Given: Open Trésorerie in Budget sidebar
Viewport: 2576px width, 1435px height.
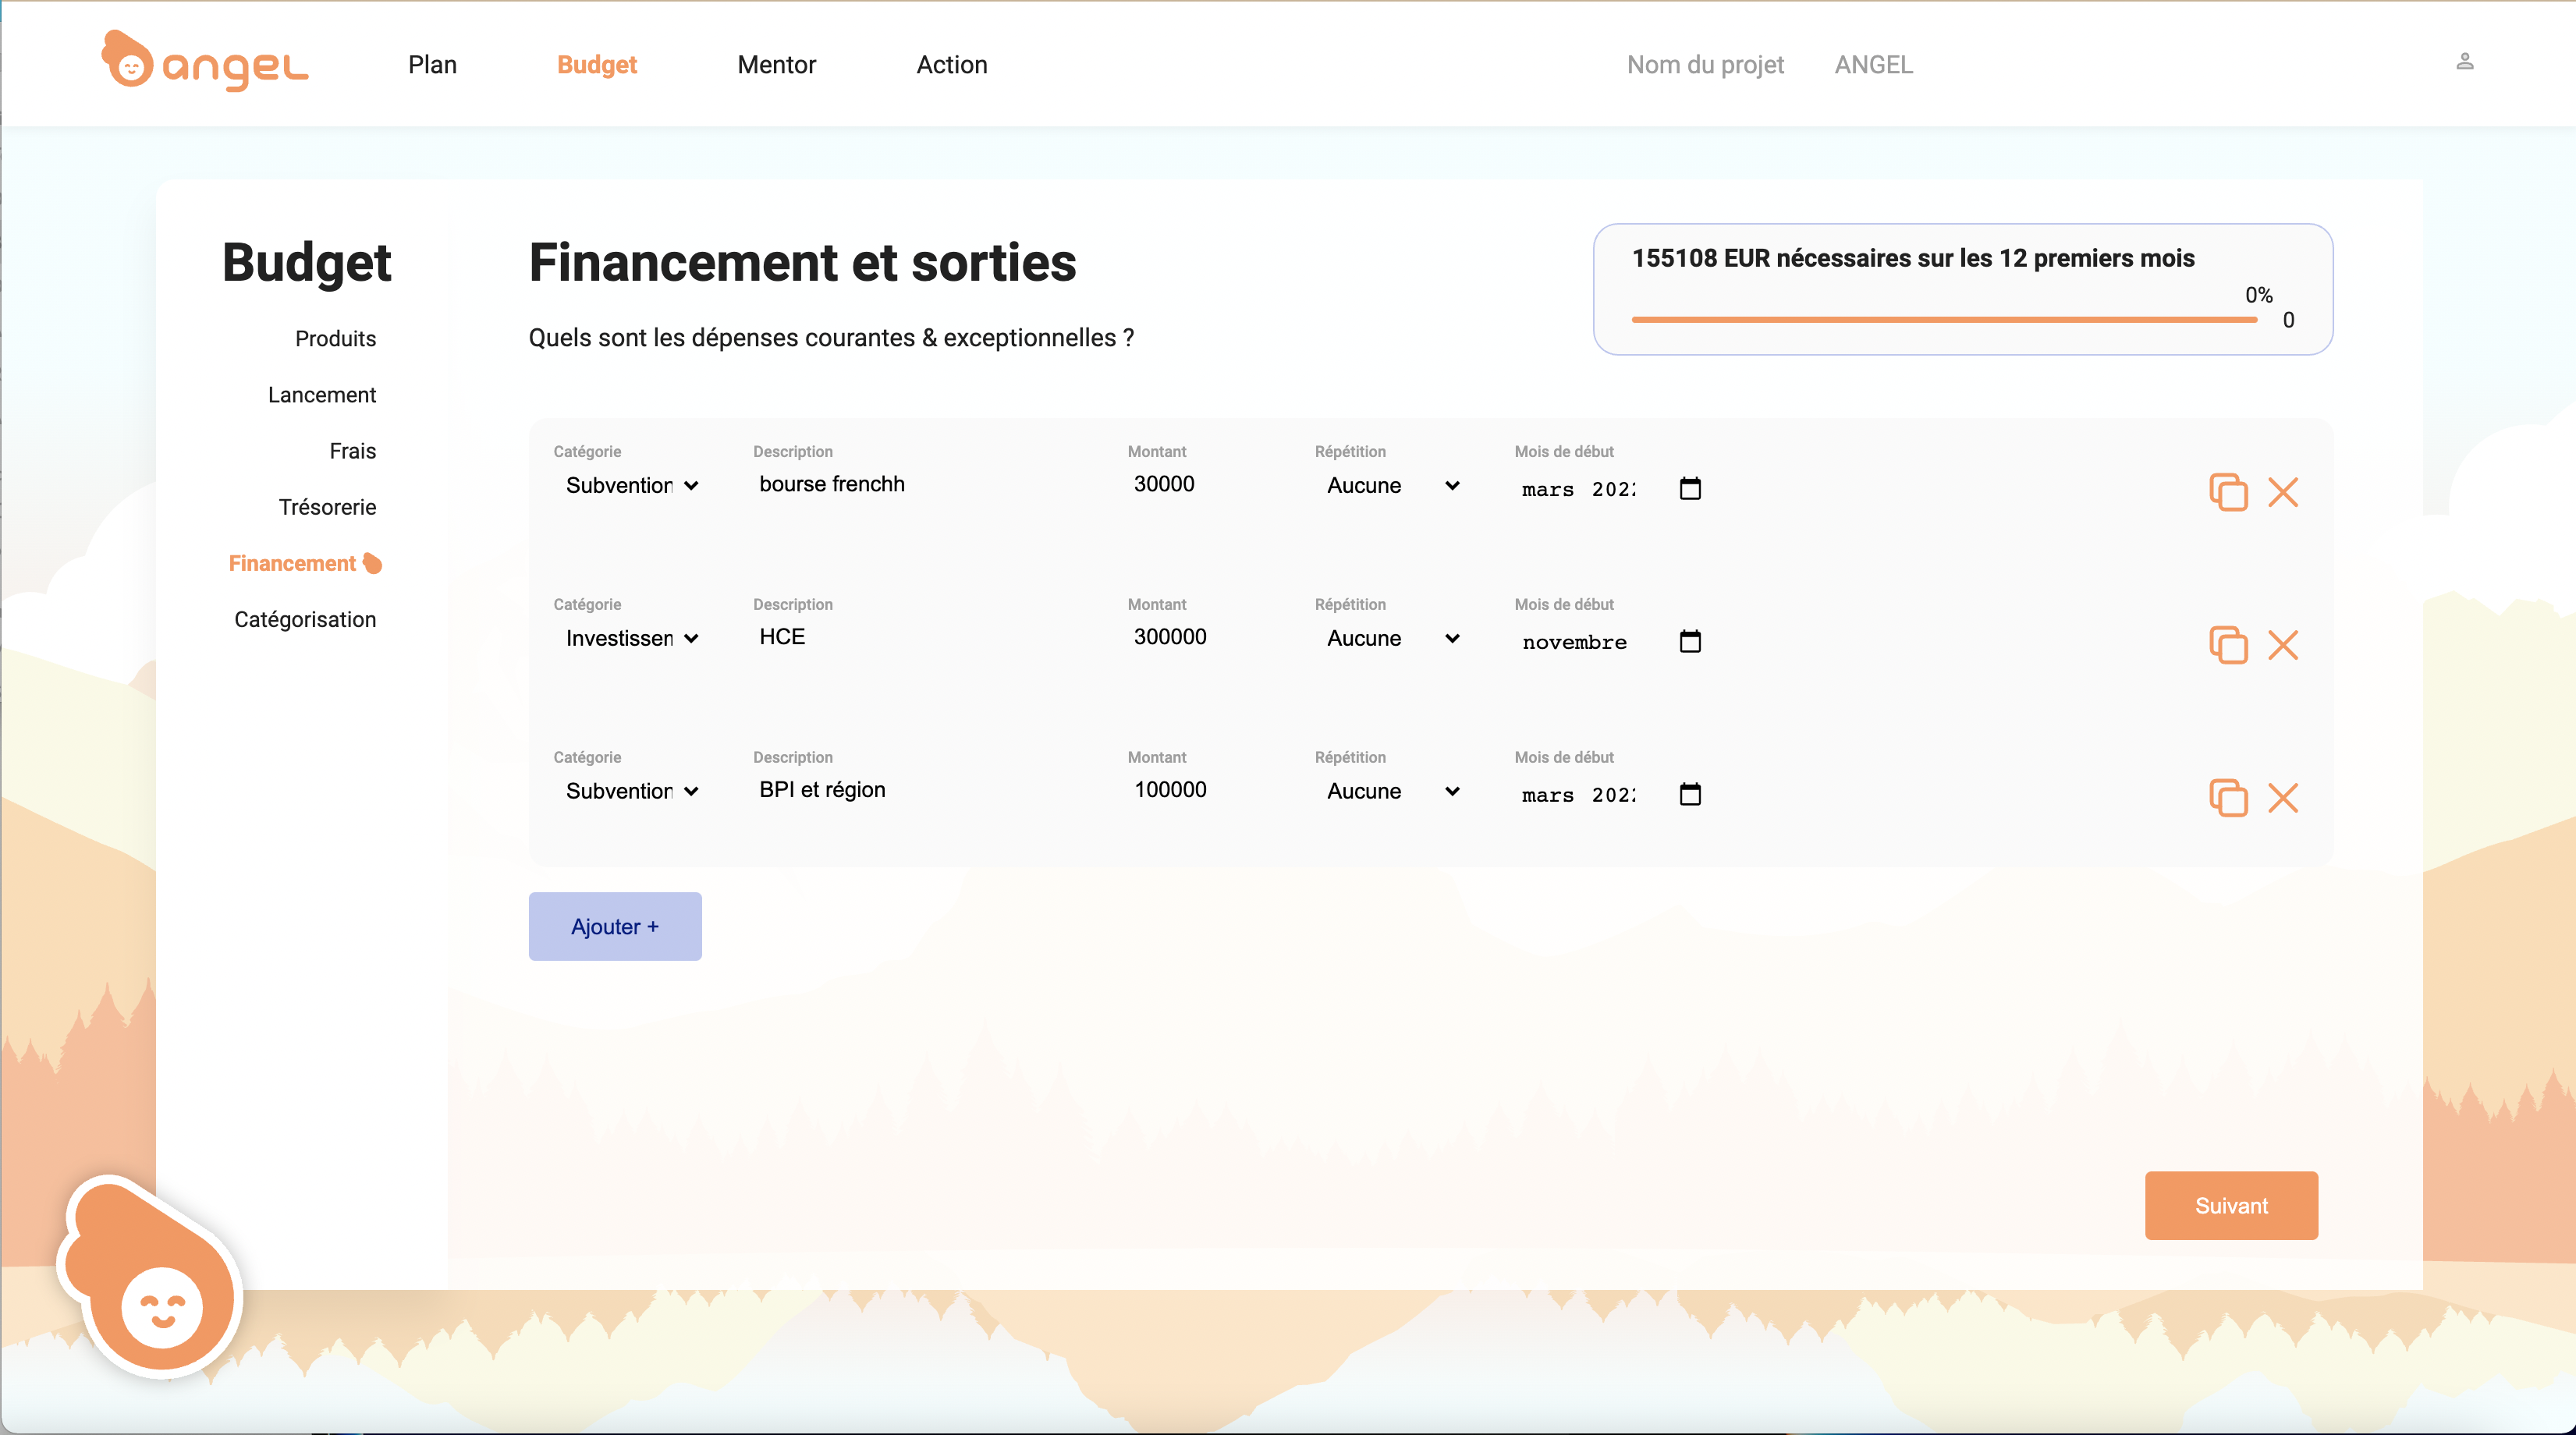Looking at the screenshot, I should pyautogui.click(x=327, y=506).
